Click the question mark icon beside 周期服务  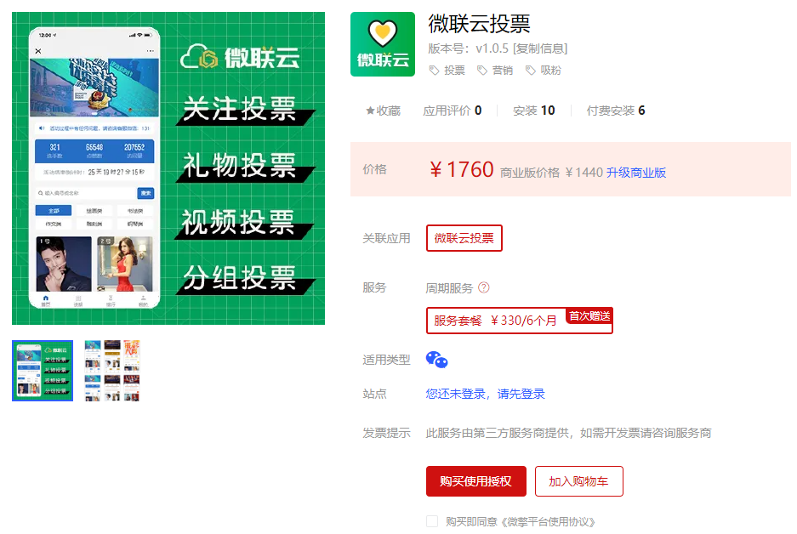click(x=484, y=287)
